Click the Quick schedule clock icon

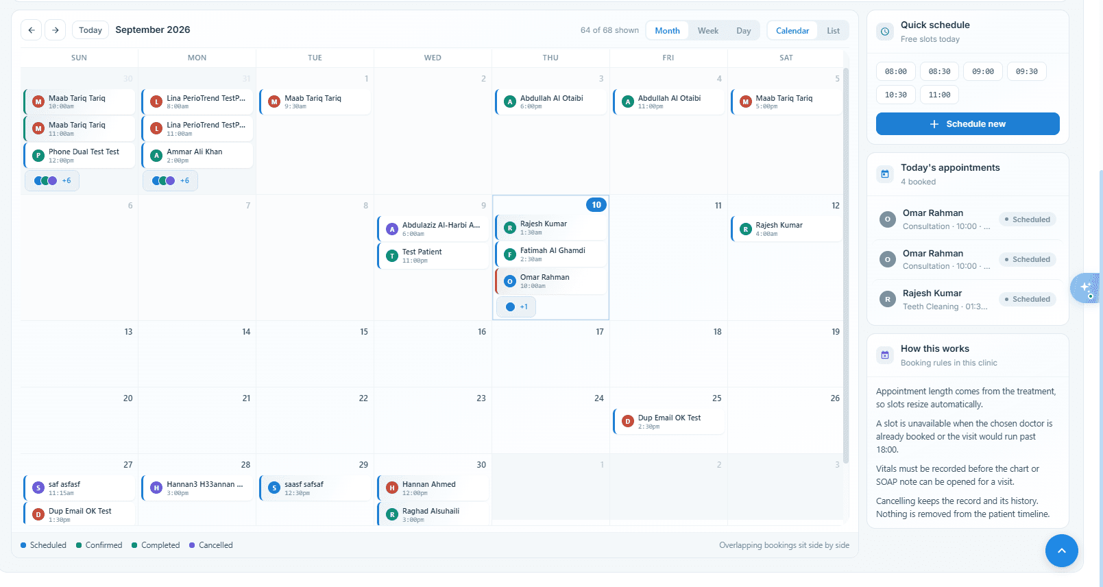point(885,32)
